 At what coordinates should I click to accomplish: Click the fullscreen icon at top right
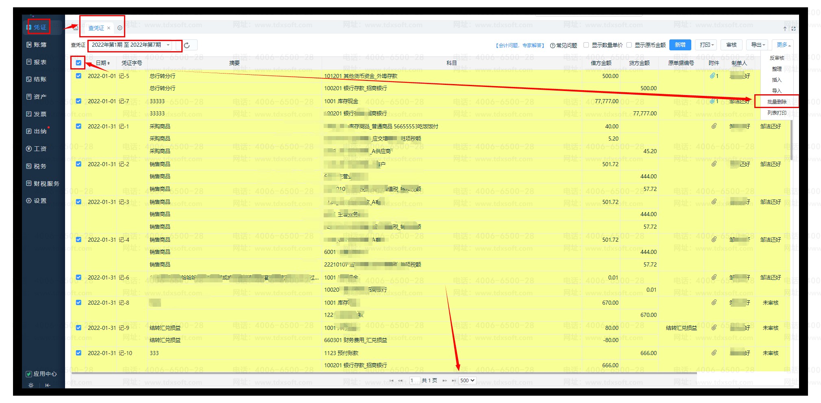(x=793, y=29)
